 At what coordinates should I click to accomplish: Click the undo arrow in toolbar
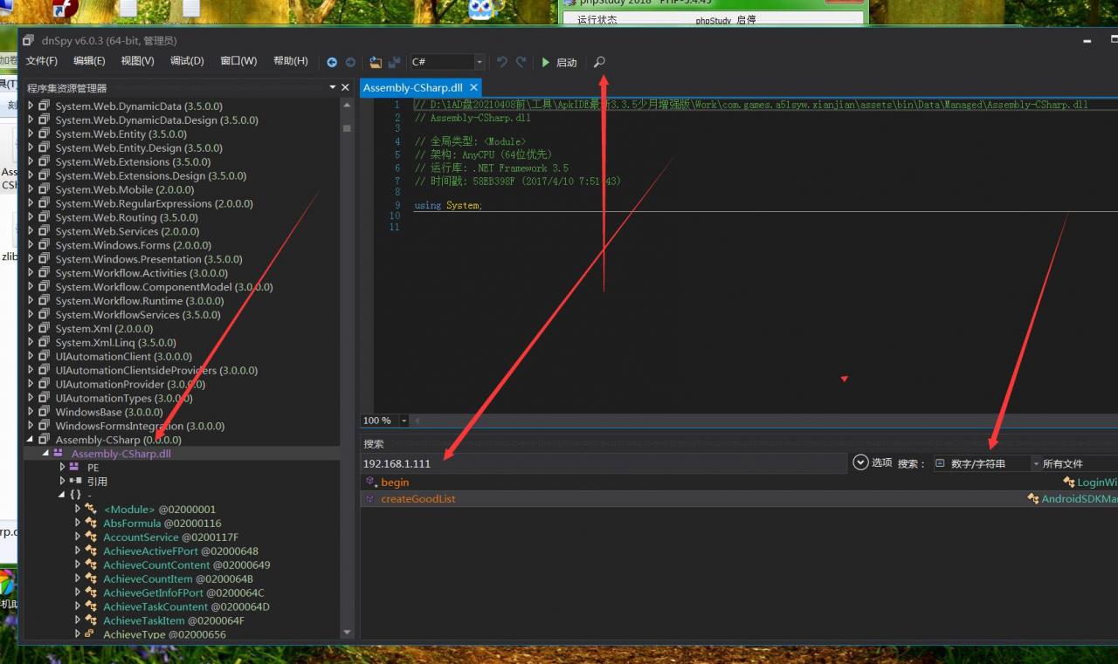(502, 62)
